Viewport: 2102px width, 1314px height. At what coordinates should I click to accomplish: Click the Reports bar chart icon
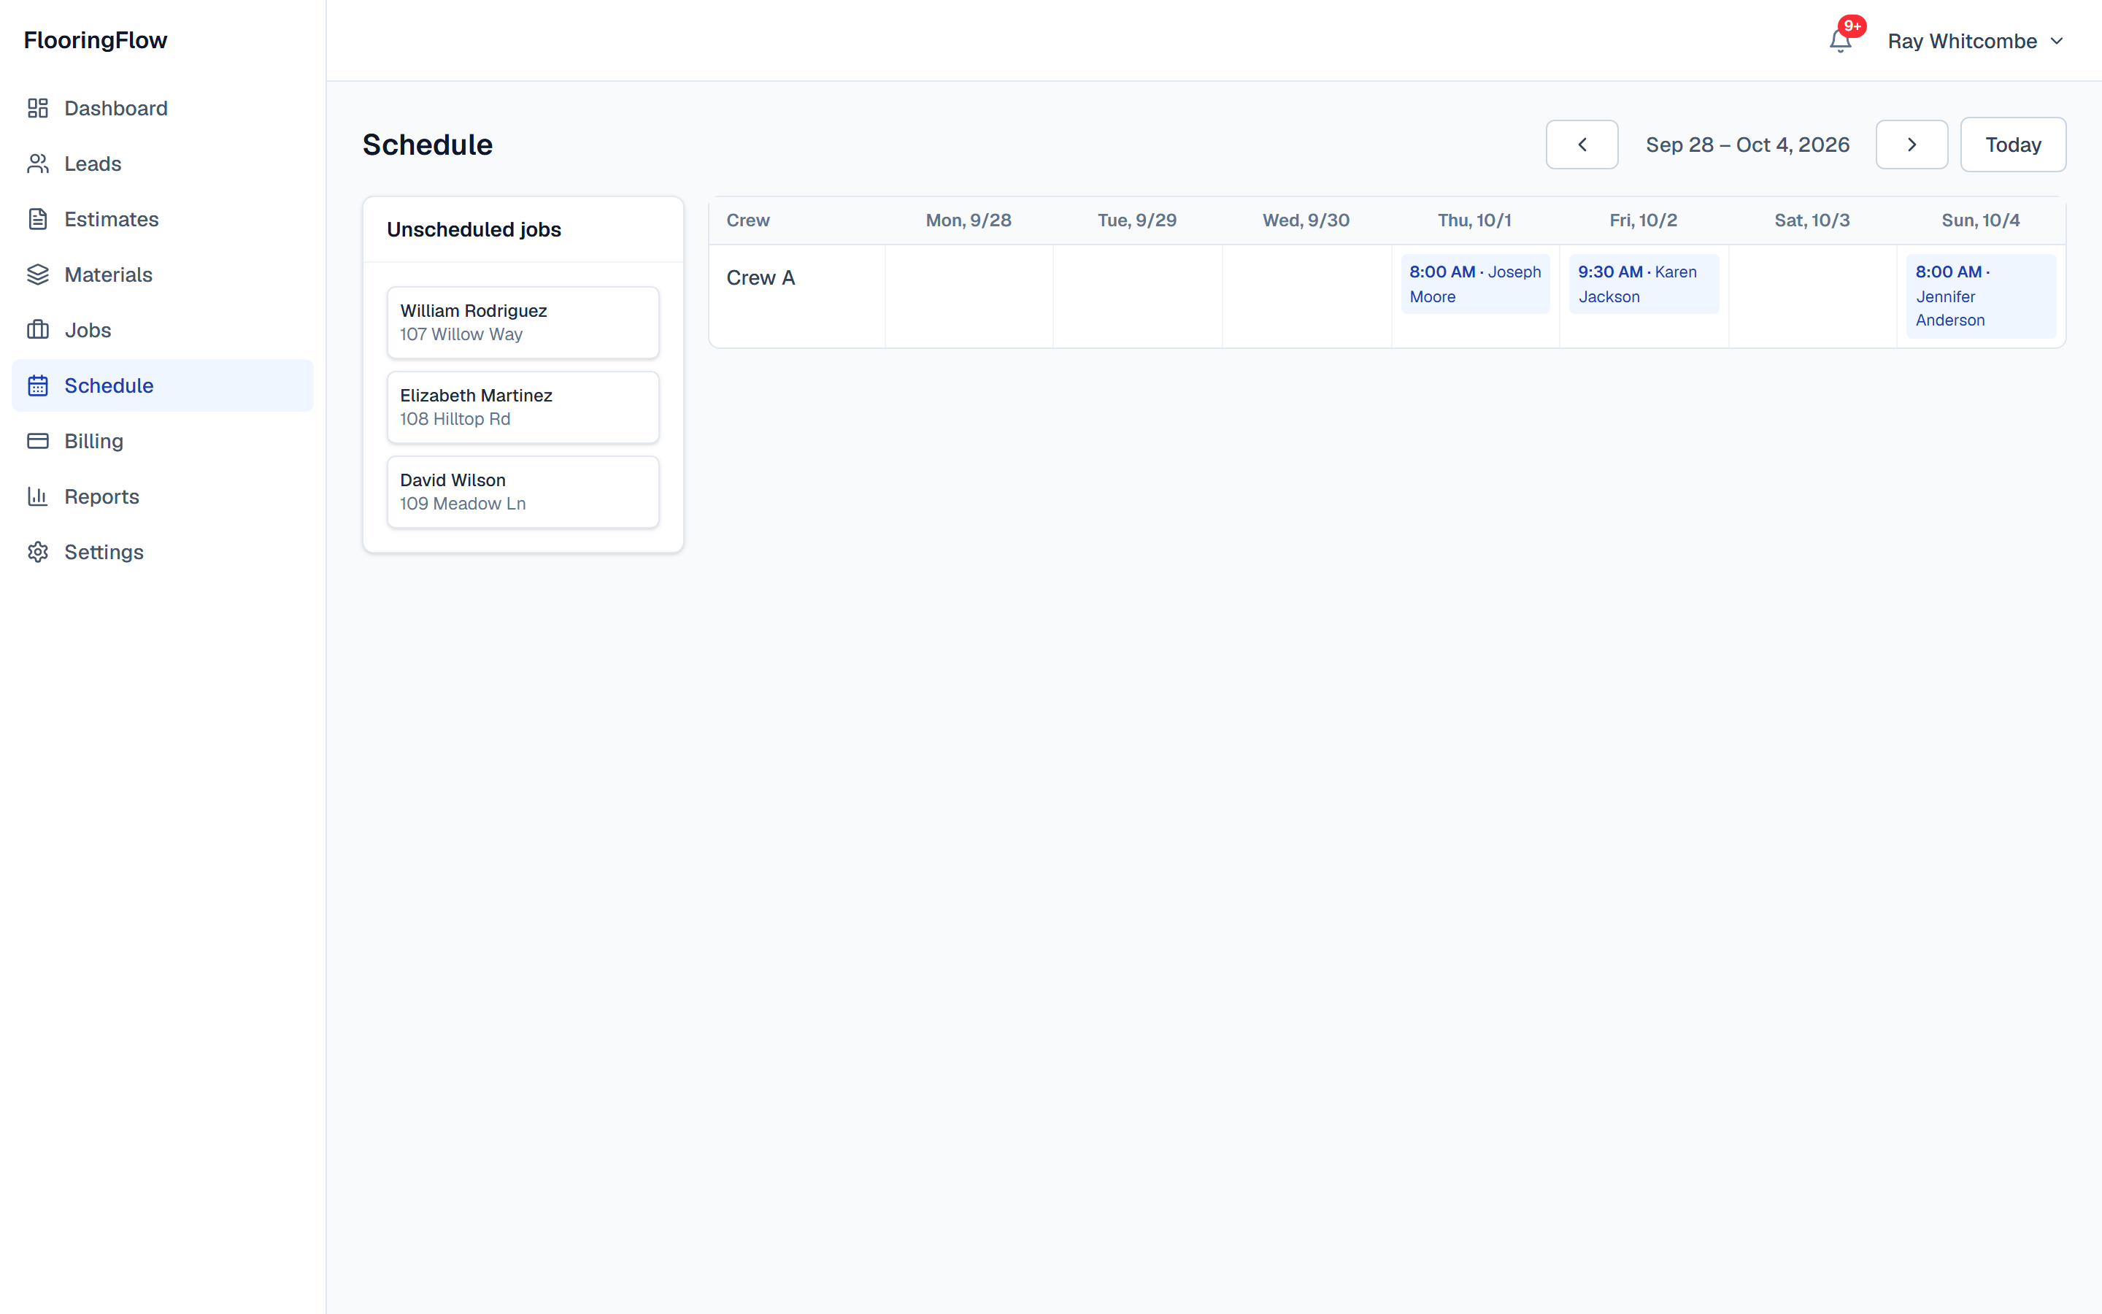[37, 496]
